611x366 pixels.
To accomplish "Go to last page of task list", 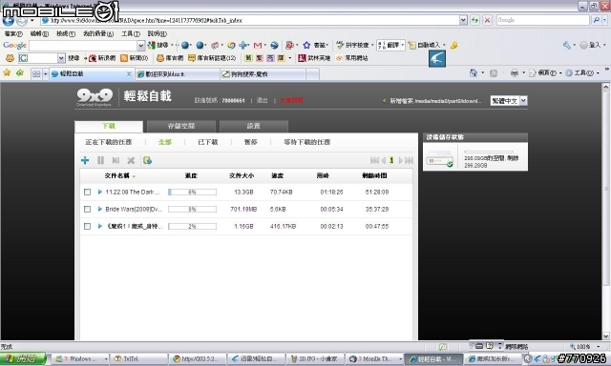I will point(409,160).
